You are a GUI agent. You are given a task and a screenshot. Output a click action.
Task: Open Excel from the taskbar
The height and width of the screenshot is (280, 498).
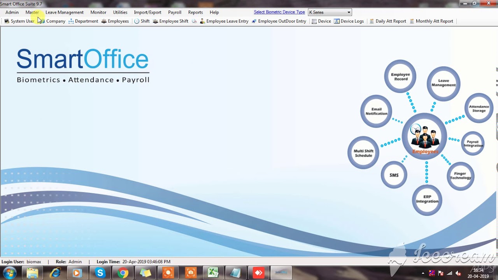(213, 273)
